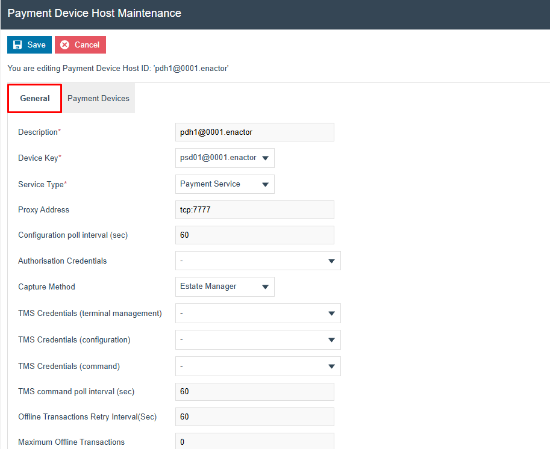The image size is (550, 449).
Task: Click the 'Payment Device Host Maintenance' title
Action: (x=95, y=13)
